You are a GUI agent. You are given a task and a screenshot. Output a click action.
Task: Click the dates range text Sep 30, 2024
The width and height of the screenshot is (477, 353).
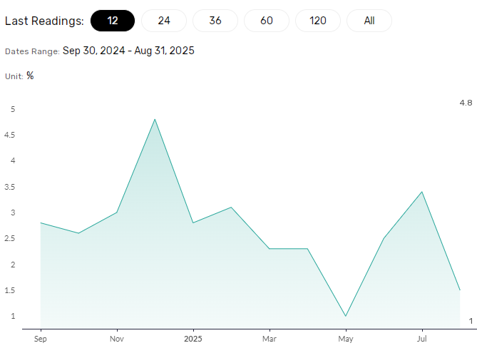(93, 51)
